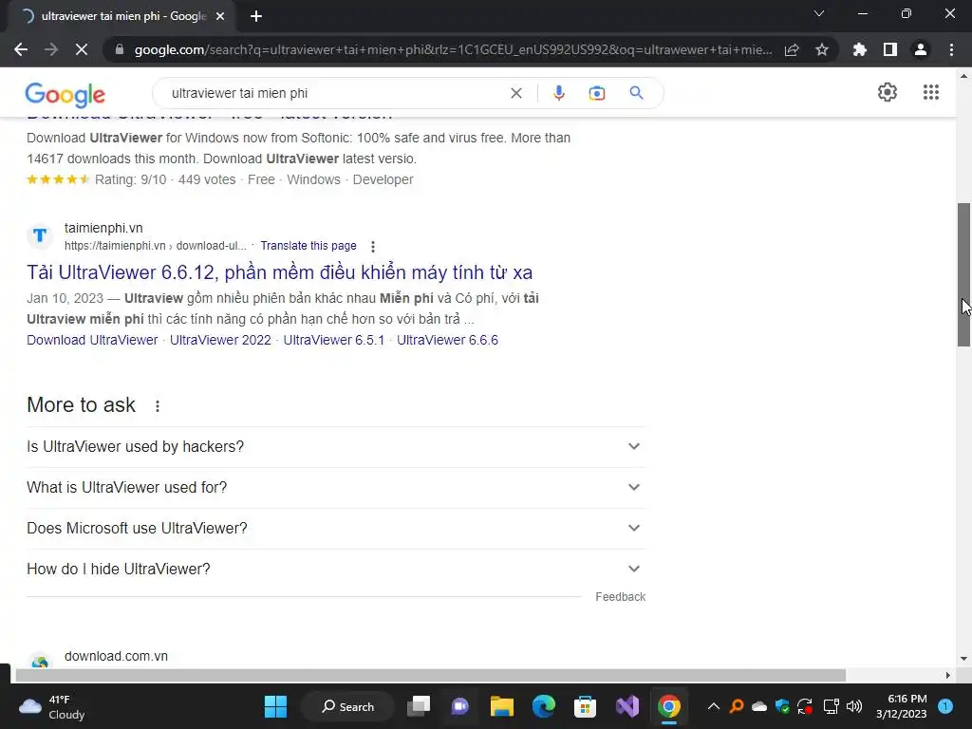Open the volume control in tray
Screen dimensions: 972x729
coord(854,706)
